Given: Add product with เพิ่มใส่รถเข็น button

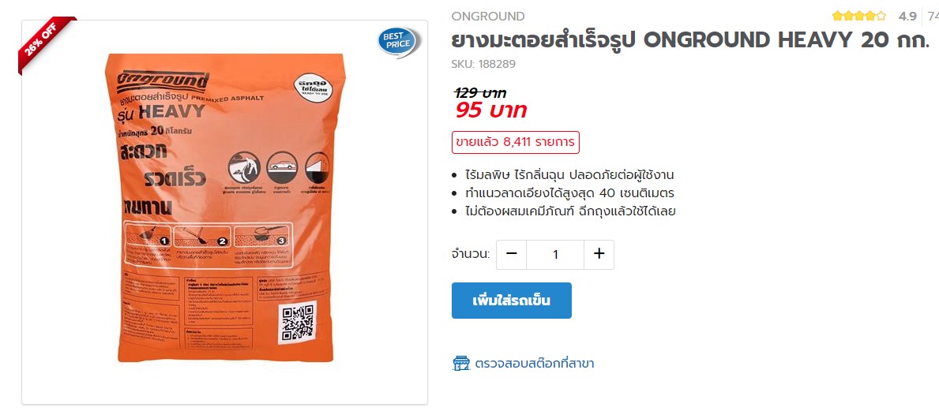Looking at the screenshot, I should 512,301.
